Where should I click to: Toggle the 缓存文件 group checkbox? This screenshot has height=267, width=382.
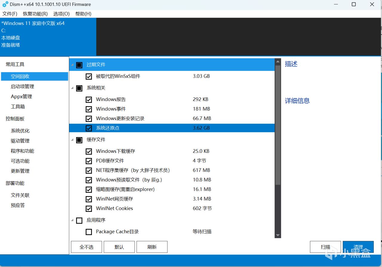tap(79, 140)
